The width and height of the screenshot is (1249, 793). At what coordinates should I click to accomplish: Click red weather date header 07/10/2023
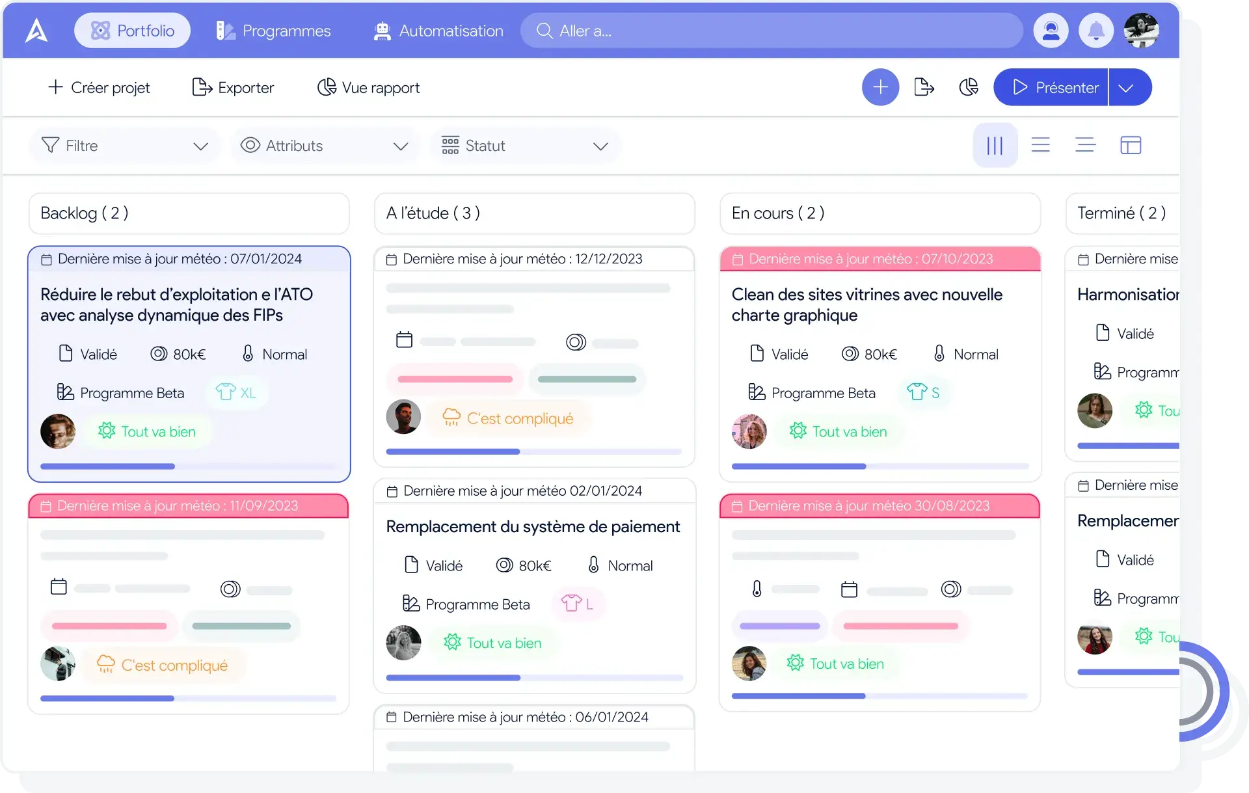(x=880, y=259)
